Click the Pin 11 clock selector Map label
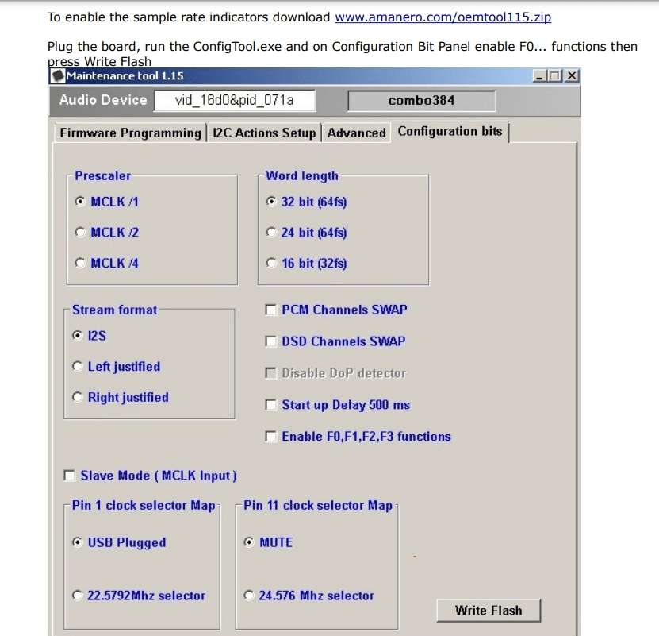659x636 pixels. (318, 506)
